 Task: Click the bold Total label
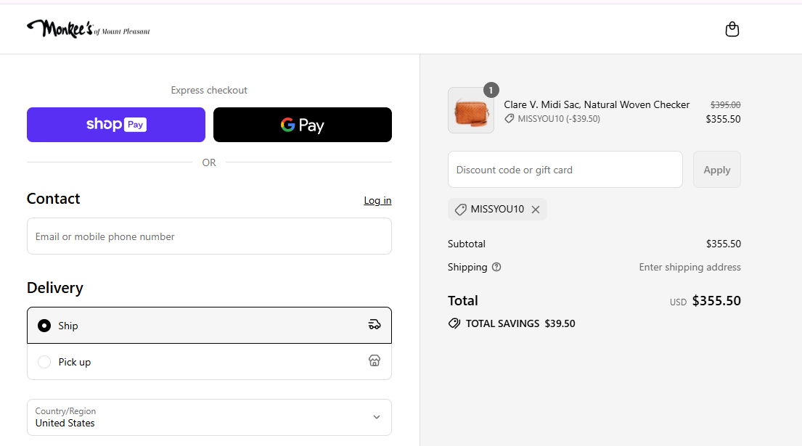coord(463,301)
